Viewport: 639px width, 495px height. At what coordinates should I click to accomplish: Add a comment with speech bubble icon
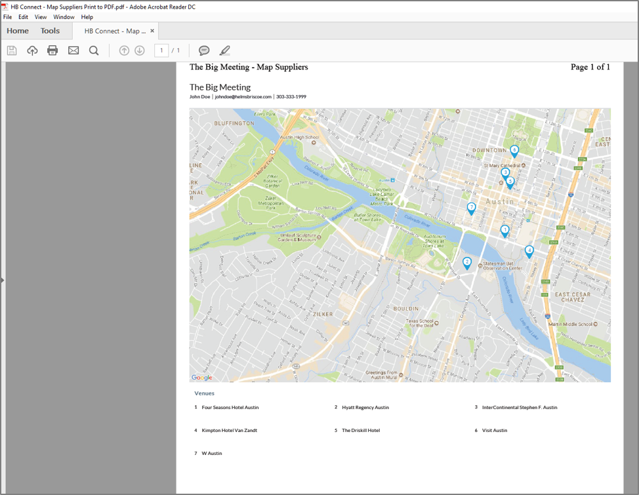[x=204, y=50]
